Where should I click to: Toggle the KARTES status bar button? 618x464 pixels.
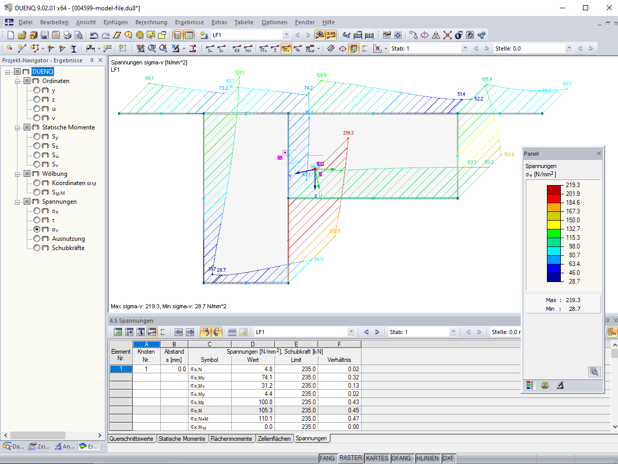pos(377,458)
